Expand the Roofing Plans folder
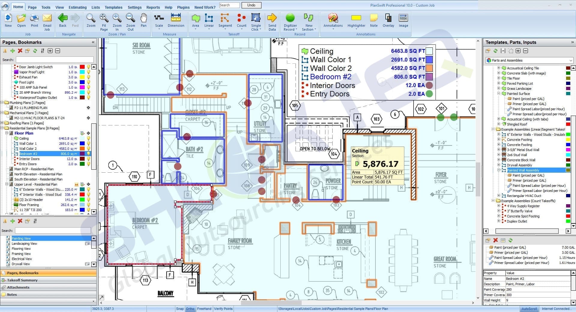The width and height of the screenshot is (576, 312). (x=2, y=123)
